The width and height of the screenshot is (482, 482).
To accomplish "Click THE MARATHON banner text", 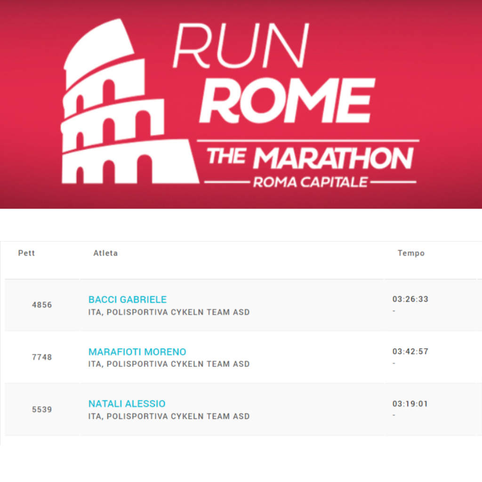I will [x=310, y=158].
